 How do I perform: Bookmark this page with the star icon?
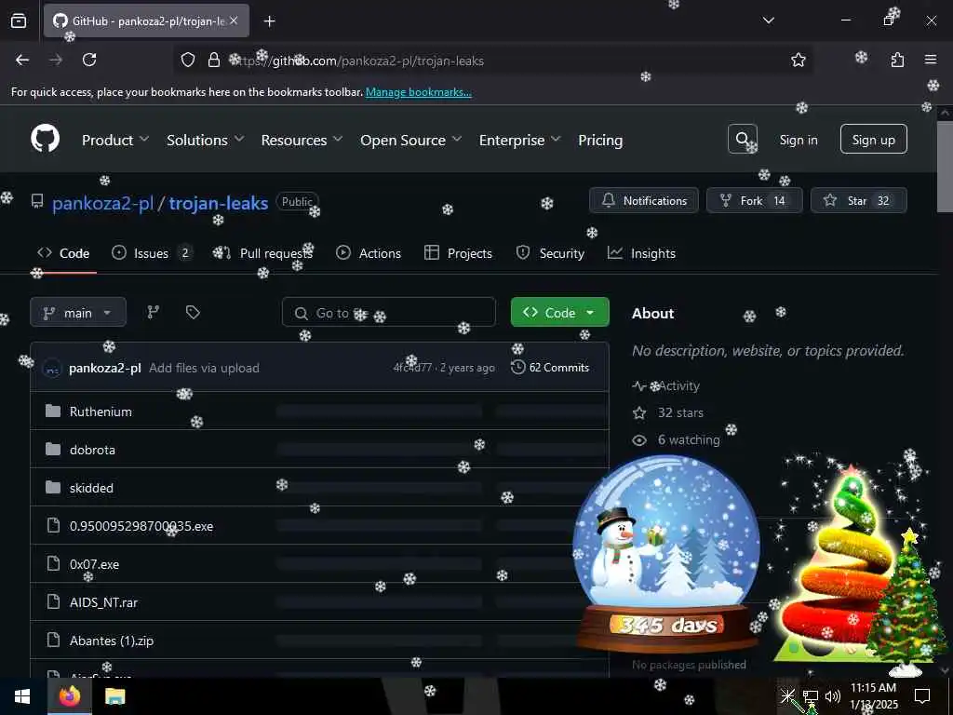[x=798, y=60]
